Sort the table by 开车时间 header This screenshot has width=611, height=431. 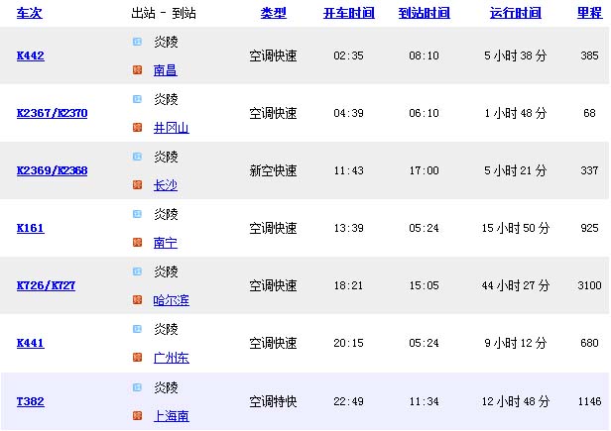pos(348,13)
